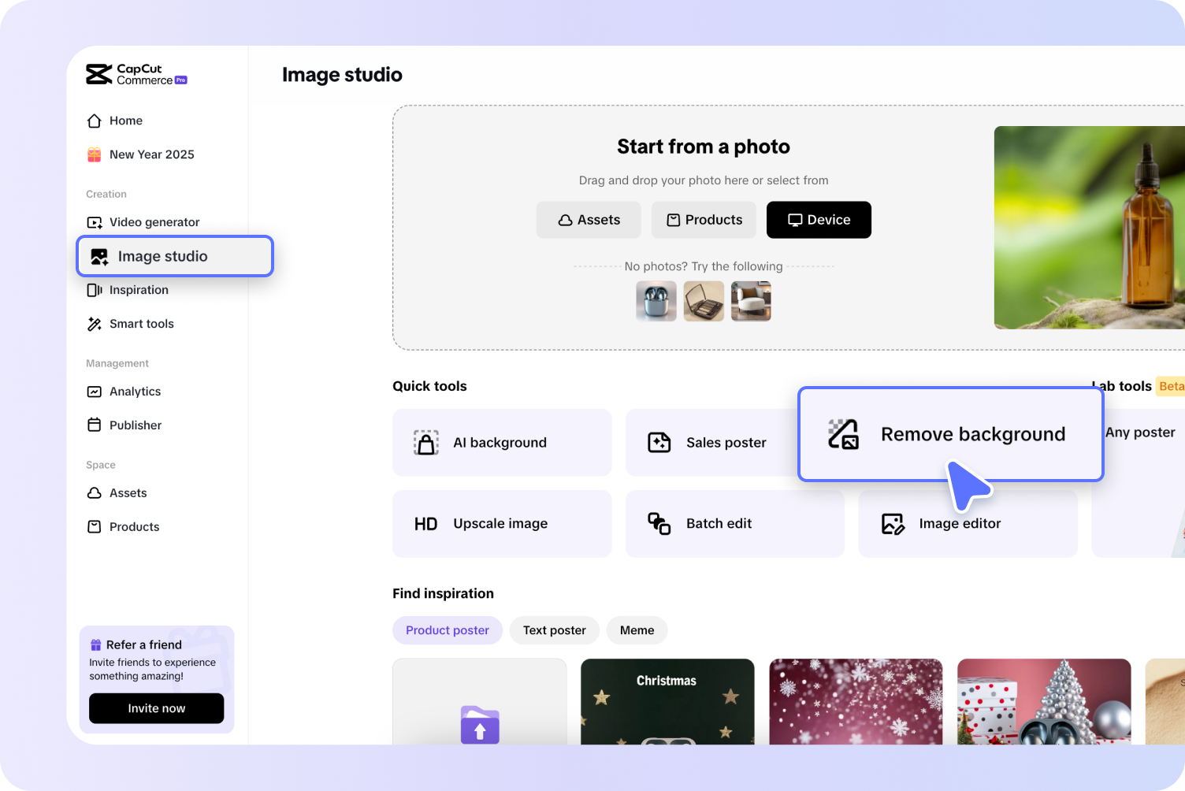
Task: Navigate to Home in the sidebar
Action: [126, 120]
